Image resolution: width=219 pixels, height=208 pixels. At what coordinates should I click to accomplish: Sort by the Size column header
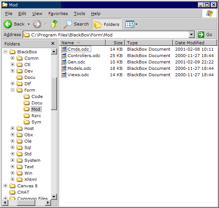tap(115, 43)
